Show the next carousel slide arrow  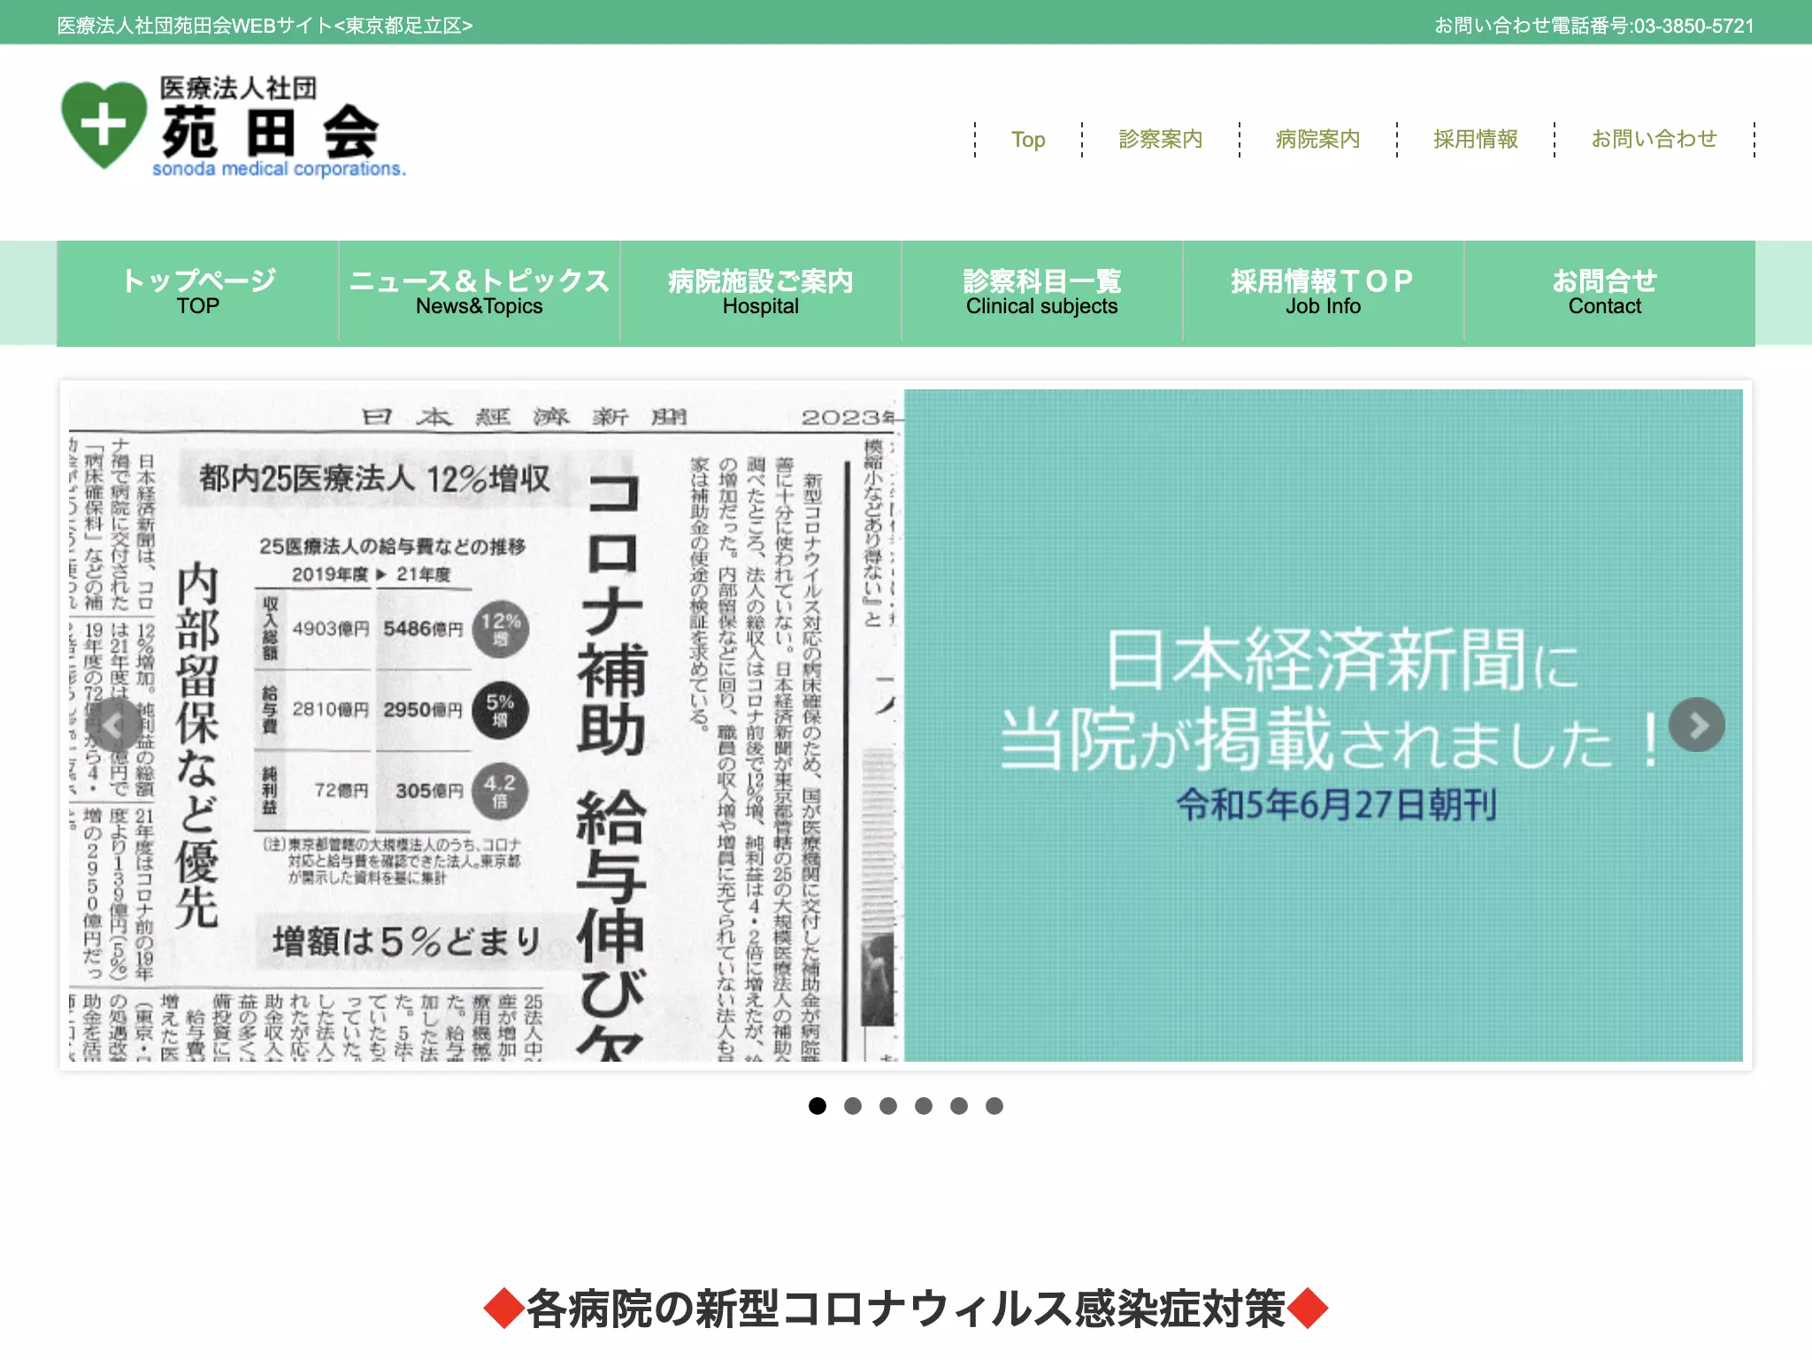(x=1696, y=725)
